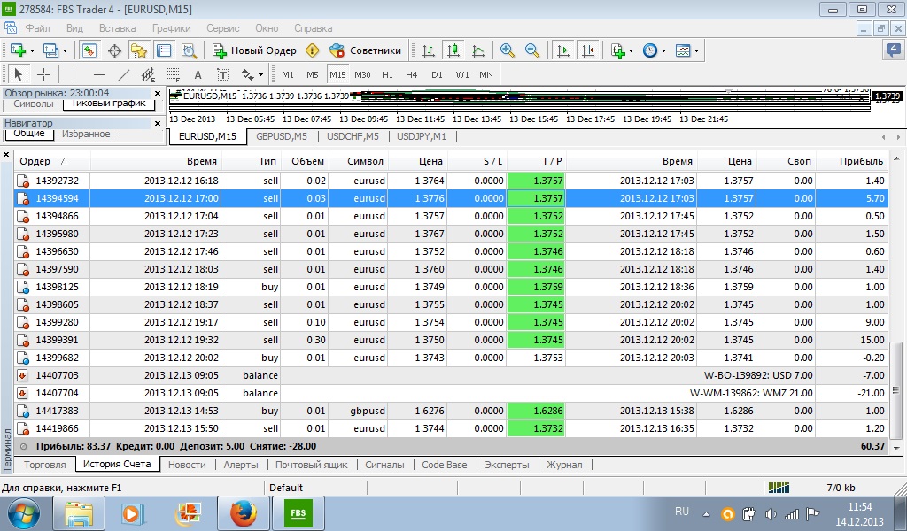Draw a vertical line
This screenshot has width=907, height=531.
point(74,74)
